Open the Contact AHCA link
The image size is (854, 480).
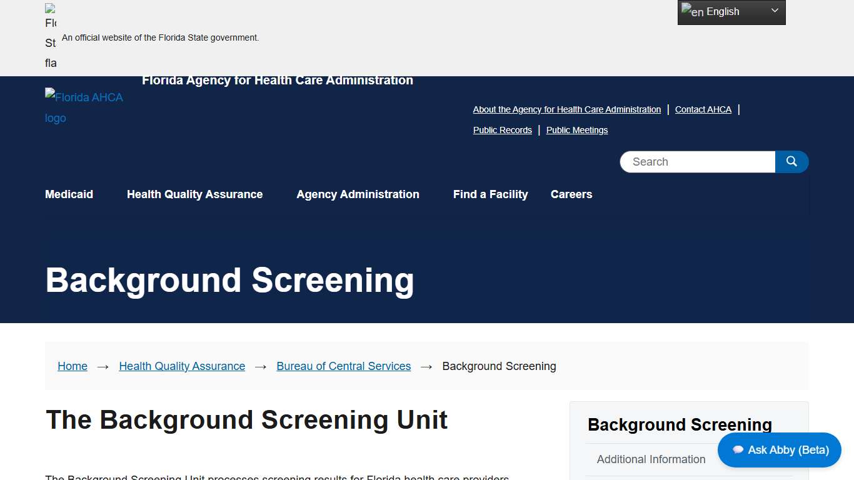[703, 109]
